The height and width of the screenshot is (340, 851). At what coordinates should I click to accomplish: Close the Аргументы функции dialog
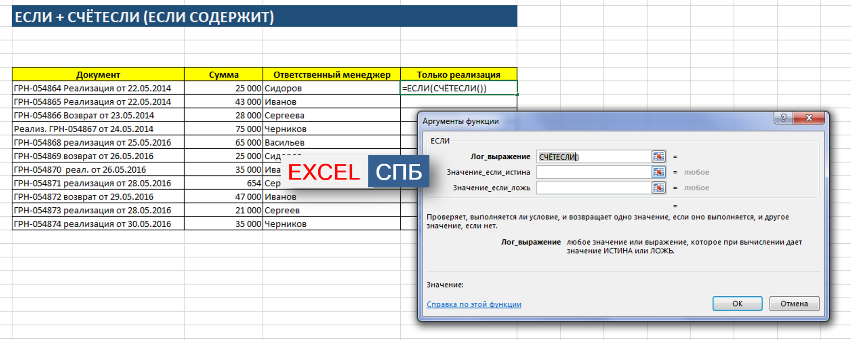point(809,118)
